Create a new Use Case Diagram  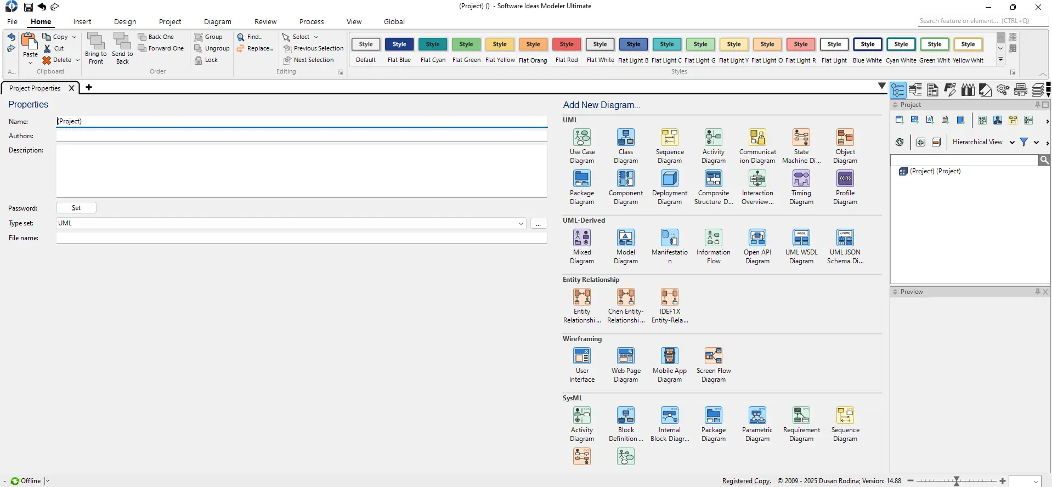click(582, 146)
